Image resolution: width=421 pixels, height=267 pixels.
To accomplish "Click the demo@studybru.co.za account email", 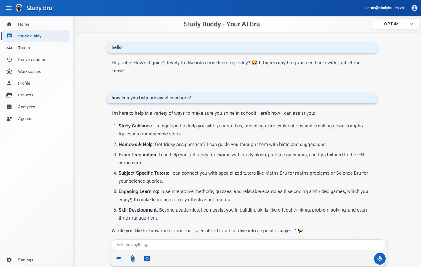I will (384, 8).
